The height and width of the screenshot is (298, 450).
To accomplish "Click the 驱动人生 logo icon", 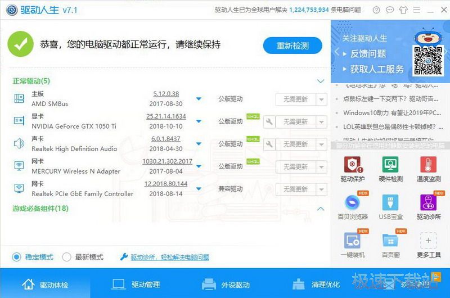I will pyautogui.click(x=12, y=10).
